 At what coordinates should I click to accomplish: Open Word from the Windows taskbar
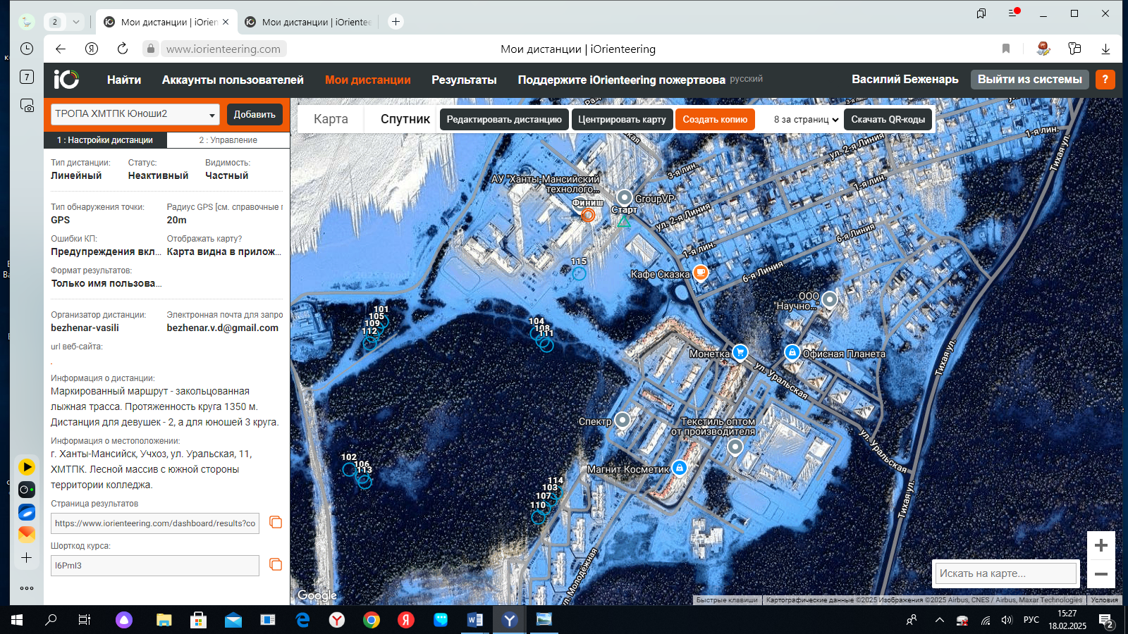(x=474, y=620)
